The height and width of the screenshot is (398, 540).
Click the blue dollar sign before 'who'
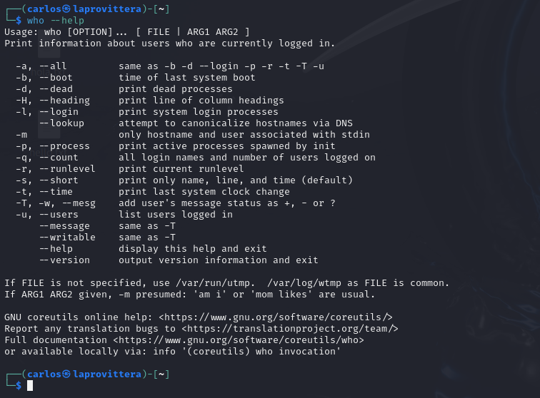(19, 21)
